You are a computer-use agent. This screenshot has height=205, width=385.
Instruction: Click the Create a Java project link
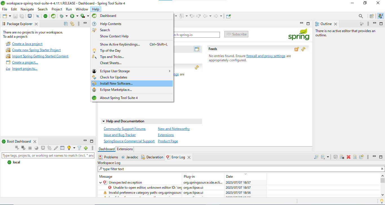[x=27, y=44]
